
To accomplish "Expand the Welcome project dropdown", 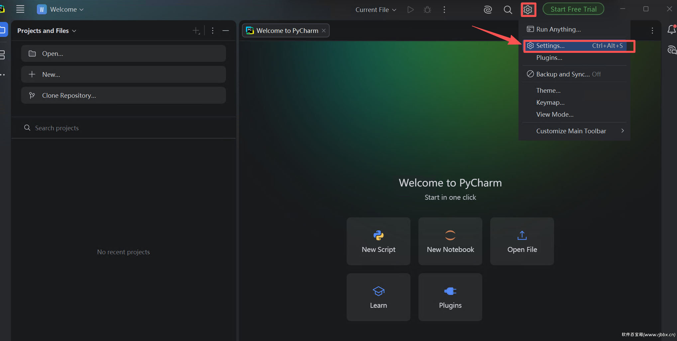I will point(81,10).
